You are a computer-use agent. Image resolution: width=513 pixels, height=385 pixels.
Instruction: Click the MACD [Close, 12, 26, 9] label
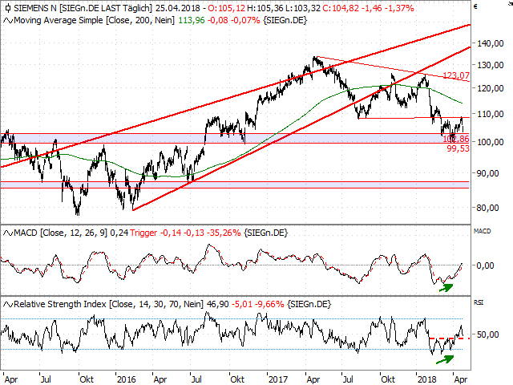pos(61,233)
